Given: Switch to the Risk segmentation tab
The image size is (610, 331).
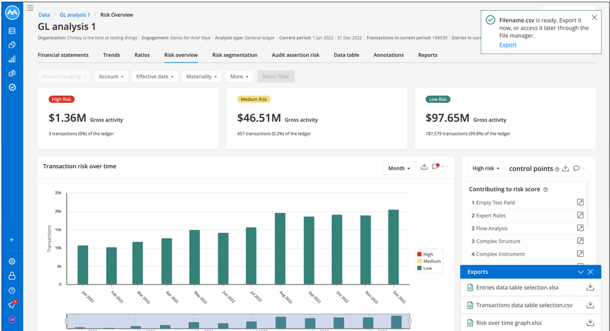Looking at the screenshot, I should tap(235, 55).
